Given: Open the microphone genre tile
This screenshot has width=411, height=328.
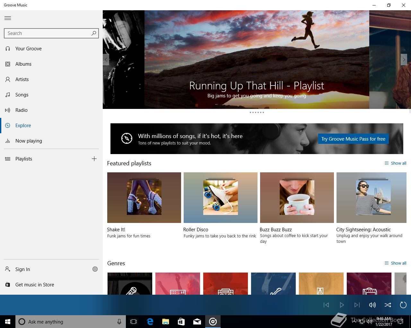Looking at the screenshot, I should pyautogui.click(x=130, y=283).
